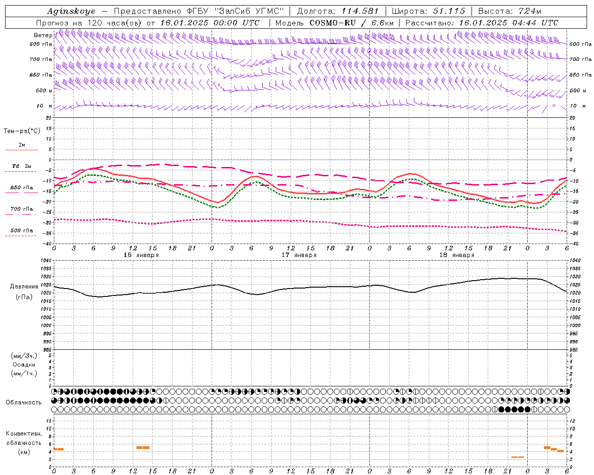Click the 850 гПа temperature legend entry

22,188
